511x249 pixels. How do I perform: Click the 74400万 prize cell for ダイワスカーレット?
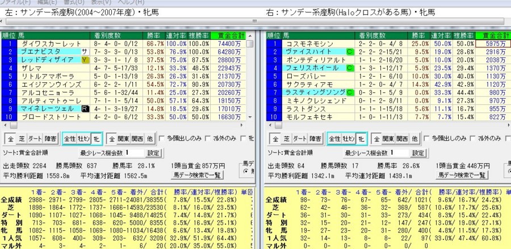[228, 44]
